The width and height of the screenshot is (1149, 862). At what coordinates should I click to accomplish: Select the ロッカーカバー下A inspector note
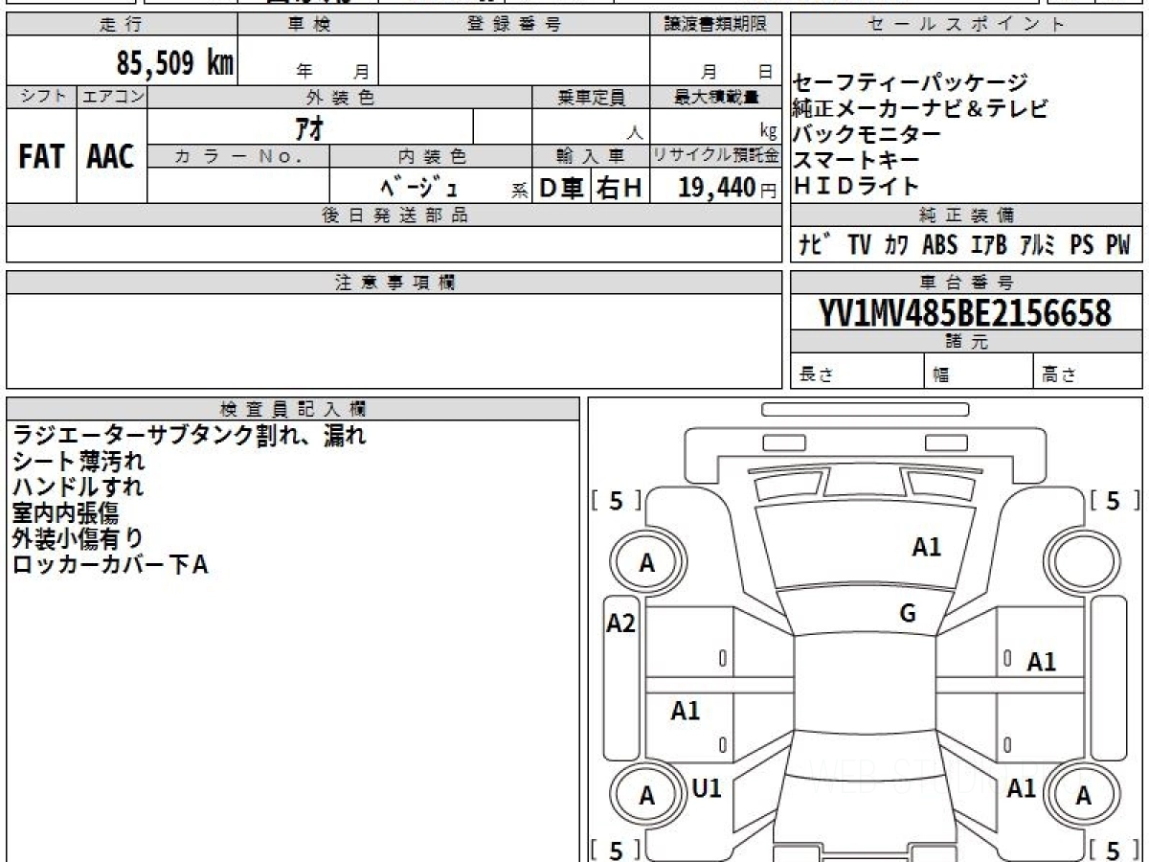pyautogui.click(x=109, y=565)
